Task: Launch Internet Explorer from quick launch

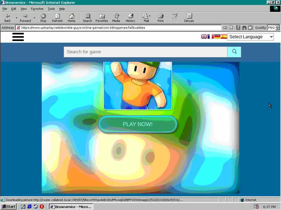Action: click(x=29, y=207)
